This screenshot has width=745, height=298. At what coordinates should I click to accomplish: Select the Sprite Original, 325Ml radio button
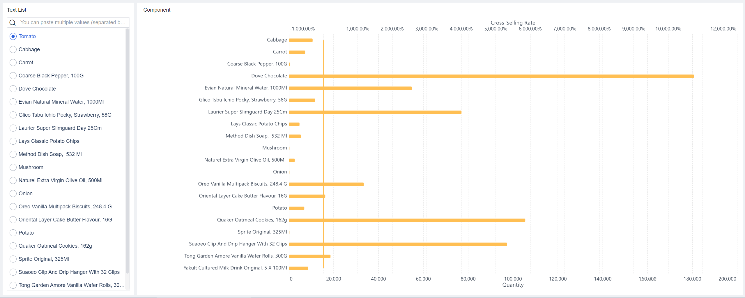[13, 259]
